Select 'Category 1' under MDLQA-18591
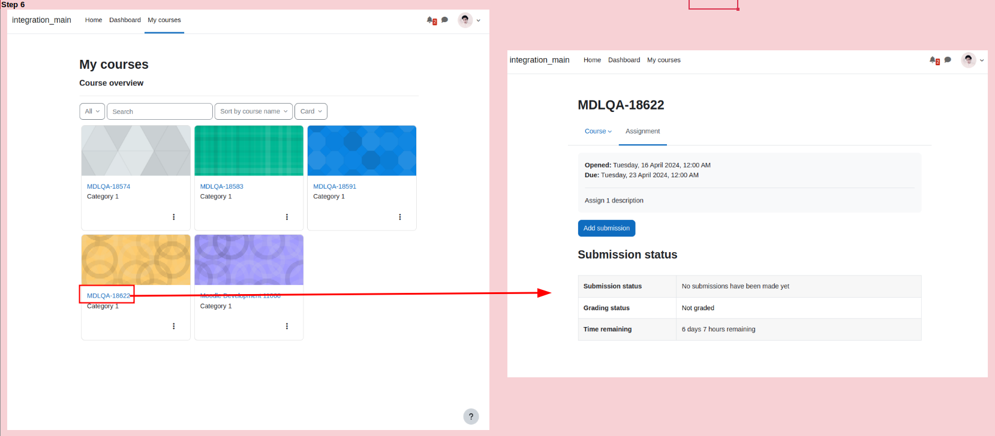This screenshot has width=995, height=436. (329, 196)
